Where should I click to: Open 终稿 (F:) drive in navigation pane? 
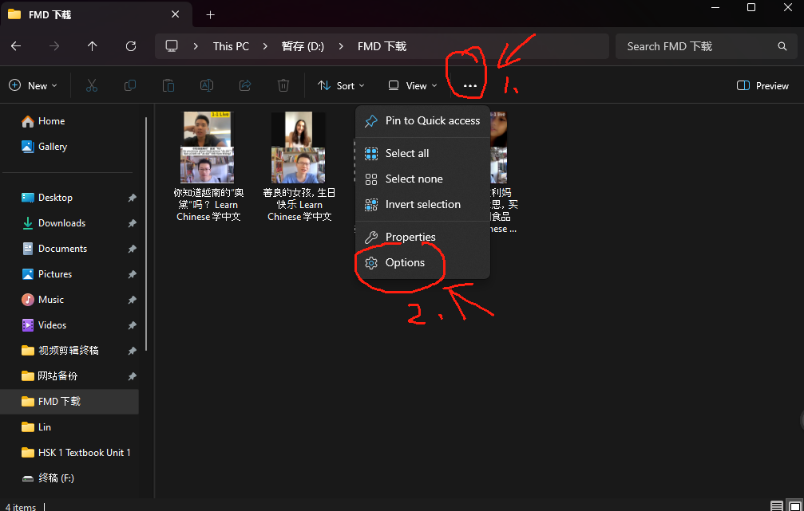(x=56, y=478)
